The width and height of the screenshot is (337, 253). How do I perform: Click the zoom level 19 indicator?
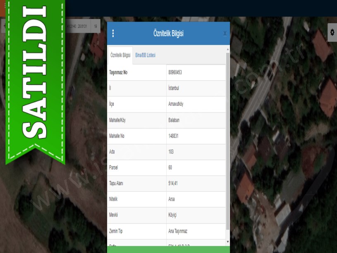point(96,26)
